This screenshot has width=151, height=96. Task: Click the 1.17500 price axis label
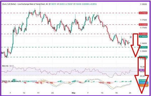coord(143,20)
